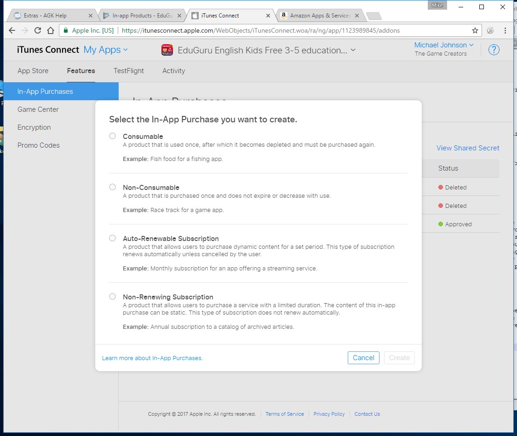The height and width of the screenshot is (436, 517).
Task: Select Auto-Renewable Subscription radio button
Action: pyautogui.click(x=112, y=238)
